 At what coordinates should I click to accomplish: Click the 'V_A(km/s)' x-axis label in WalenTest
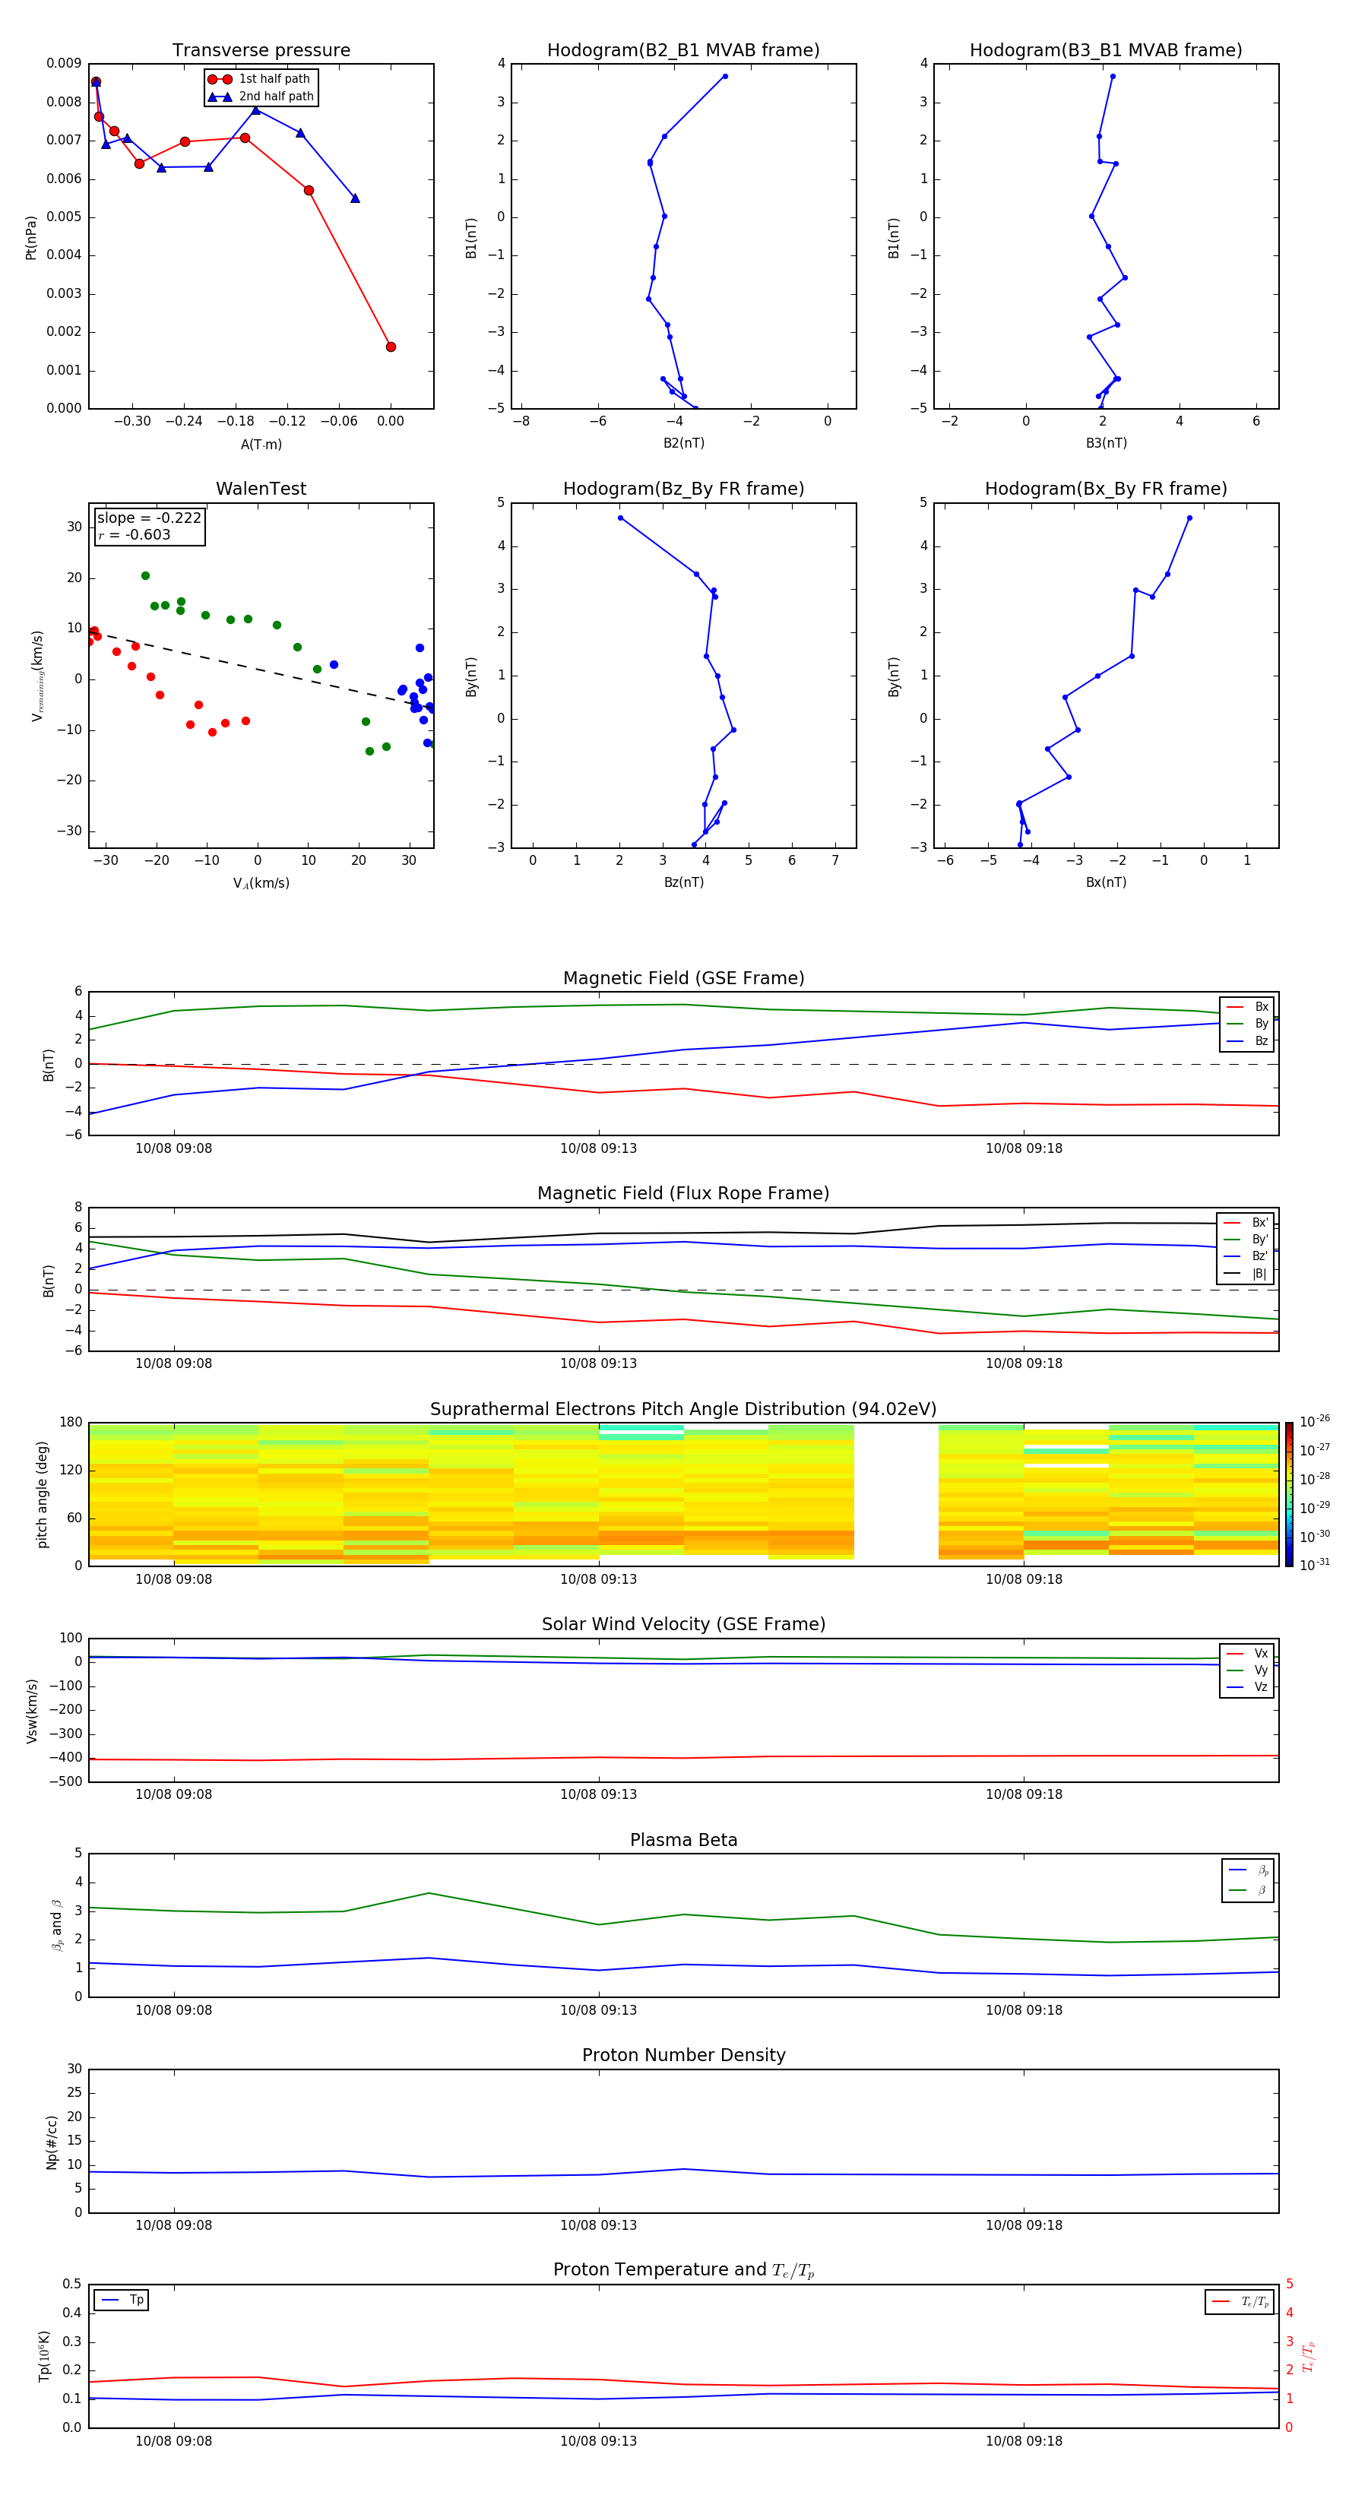pyautogui.click(x=261, y=883)
